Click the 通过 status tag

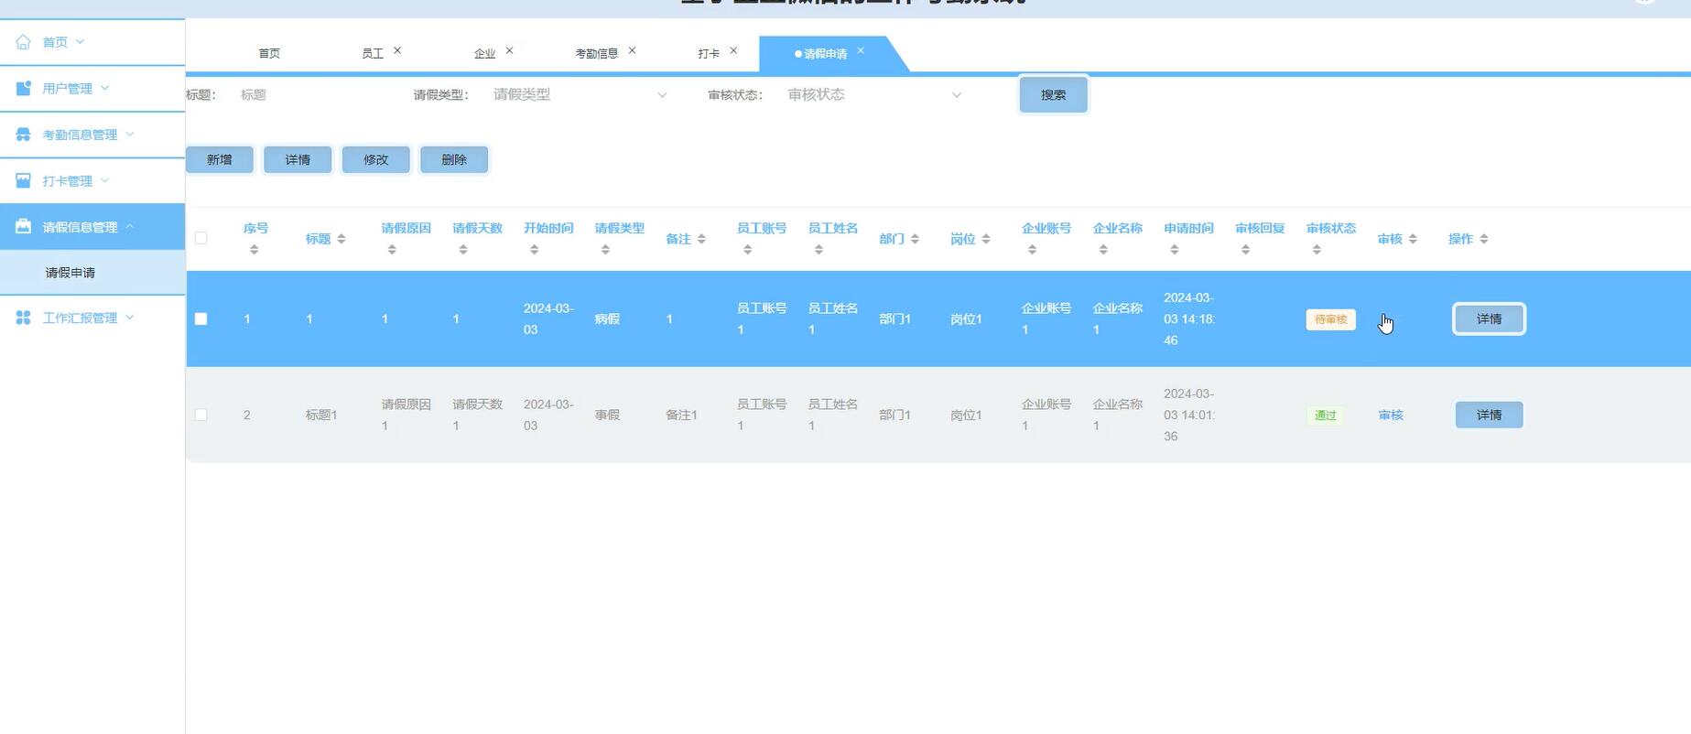coord(1325,416)
